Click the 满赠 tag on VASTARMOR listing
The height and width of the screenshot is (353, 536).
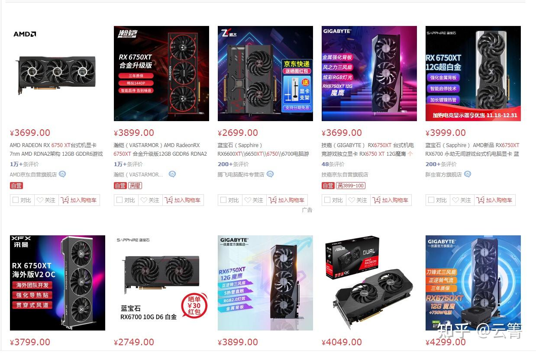coord(135,186)
